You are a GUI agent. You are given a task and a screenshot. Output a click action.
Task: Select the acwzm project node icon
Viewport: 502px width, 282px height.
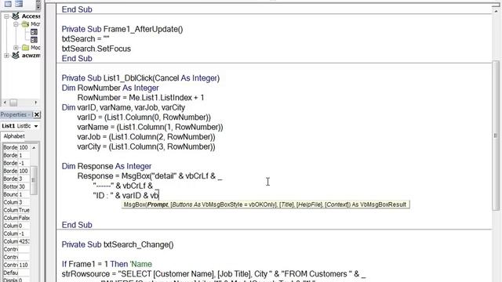[16, 56]
